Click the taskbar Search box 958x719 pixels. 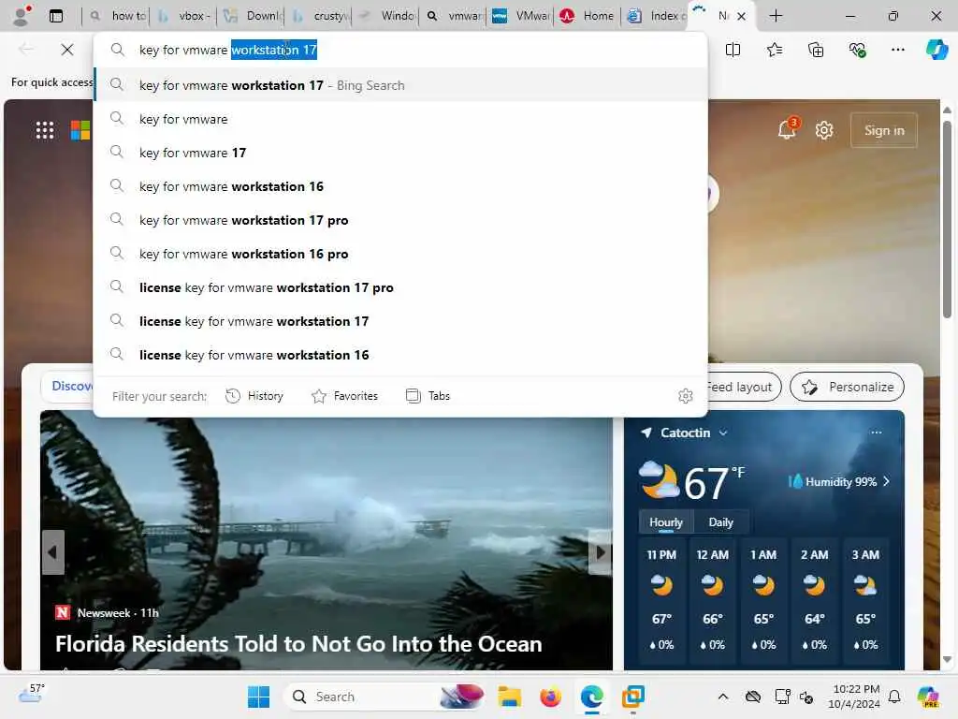tap(385, 697)
